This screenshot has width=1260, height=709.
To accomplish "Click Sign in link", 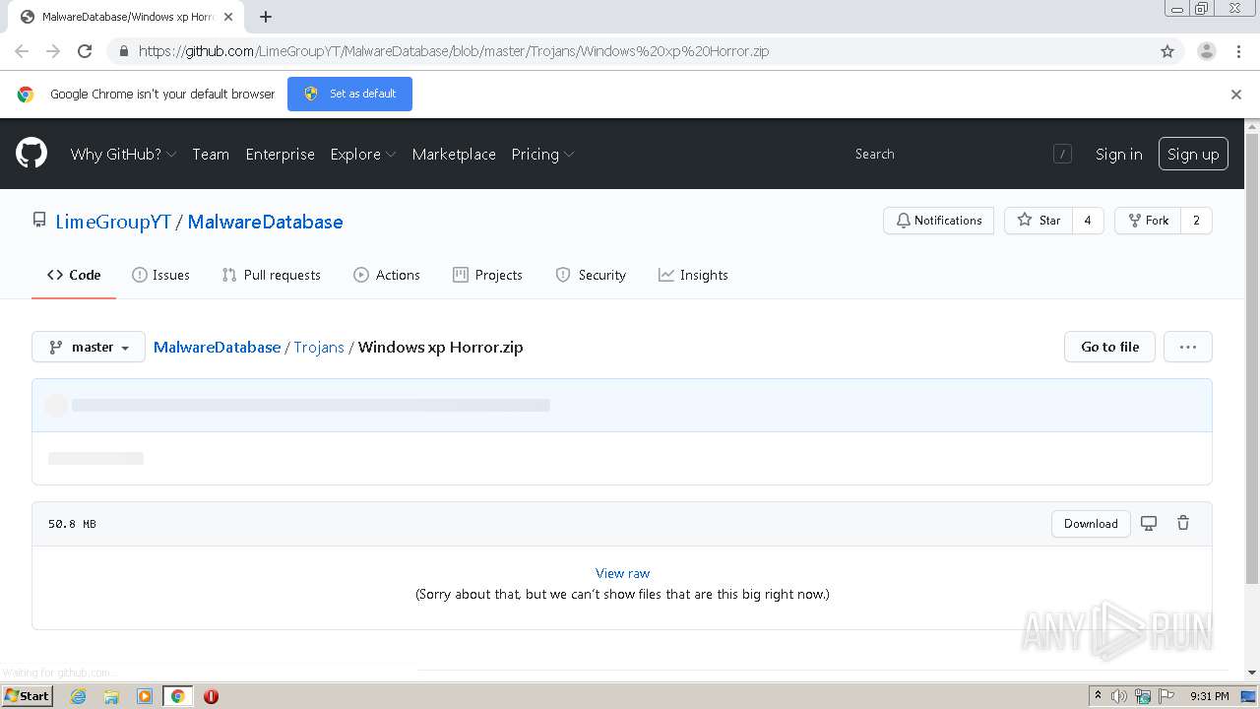I will (x=1119, y=154).
